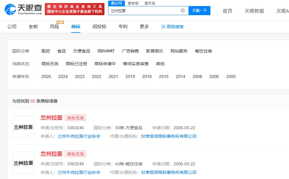The image size is (289, 179).
Task: Click the red promotional banner
Action: pyautogui.click(x=75, y=9)
